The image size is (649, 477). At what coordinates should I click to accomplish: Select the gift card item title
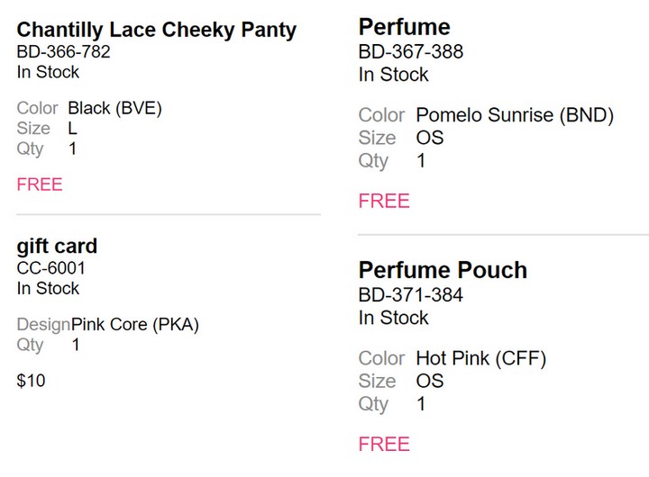(x=57, y=247)
